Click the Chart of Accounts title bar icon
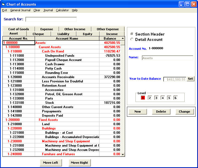This screenshot has height=168, width=198. click(3, 4)
